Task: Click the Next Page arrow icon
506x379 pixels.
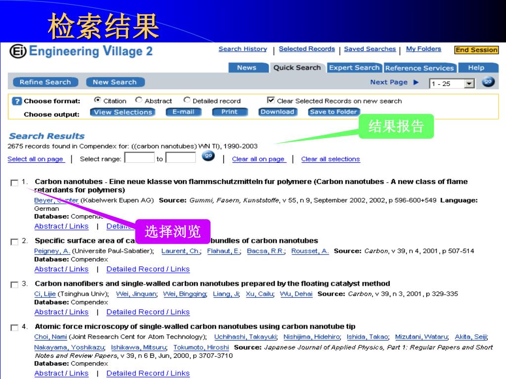Action: [x=416, y=82]
